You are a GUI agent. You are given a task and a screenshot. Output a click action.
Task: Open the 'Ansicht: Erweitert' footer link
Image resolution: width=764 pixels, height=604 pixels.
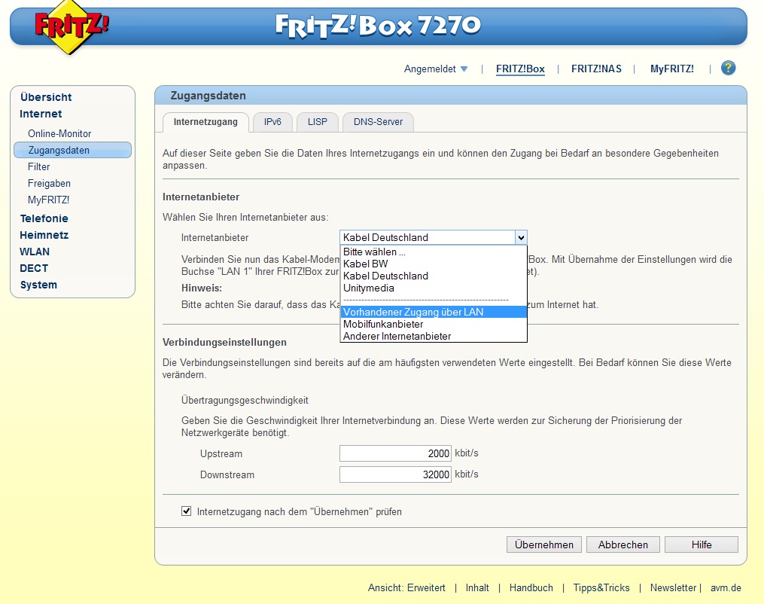coord(406,588)
